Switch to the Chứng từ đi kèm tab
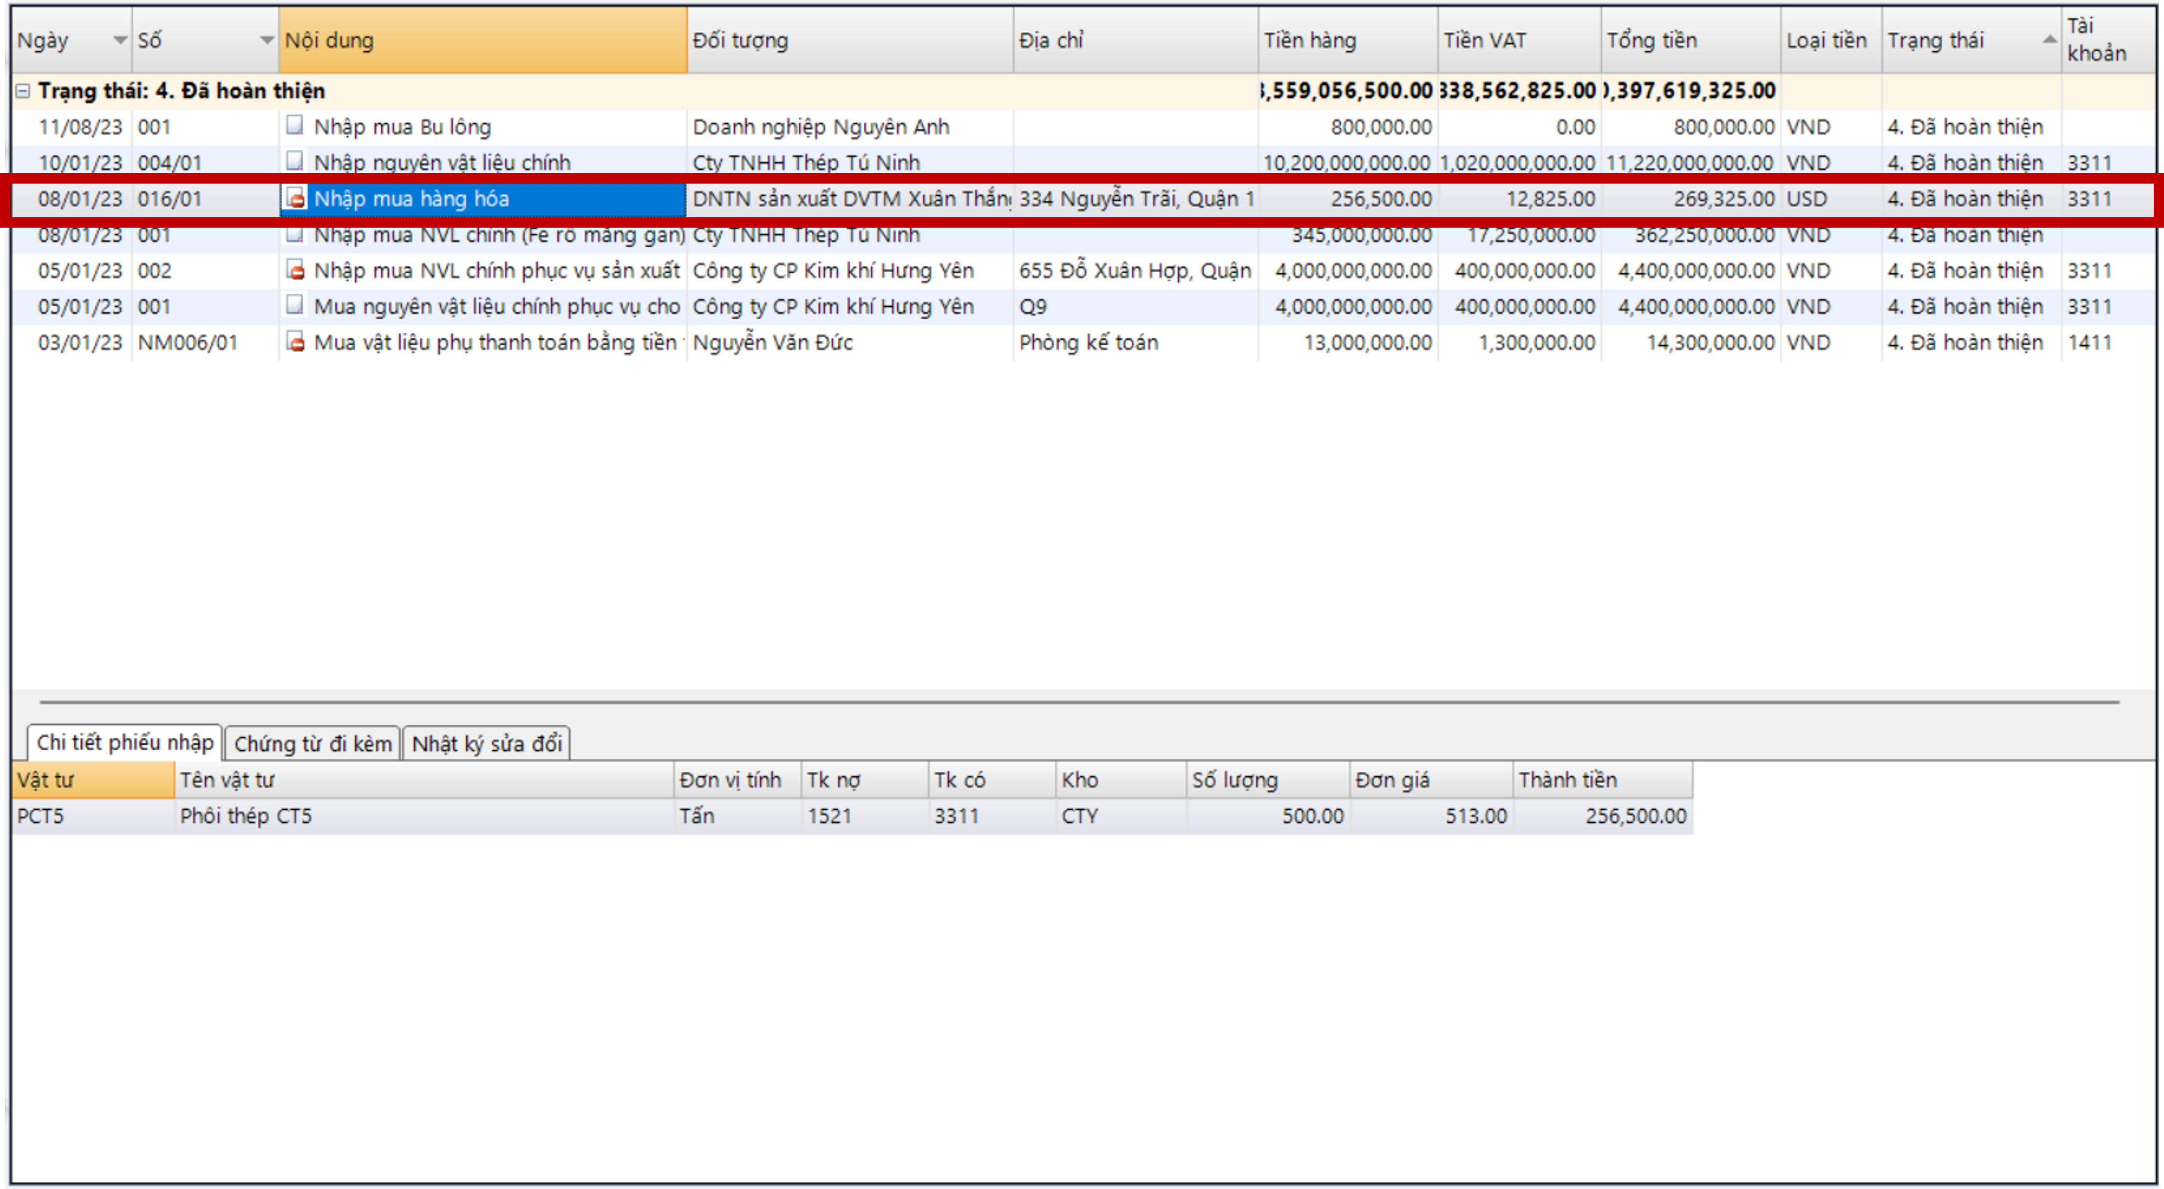The height and width of the screenshot is (1189, 2164). (312, 744)
